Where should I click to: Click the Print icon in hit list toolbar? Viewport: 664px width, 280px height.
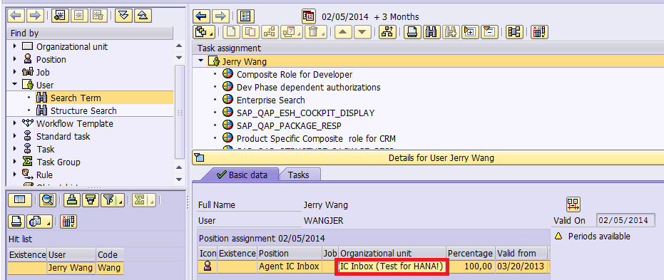(x=16, y=221)
